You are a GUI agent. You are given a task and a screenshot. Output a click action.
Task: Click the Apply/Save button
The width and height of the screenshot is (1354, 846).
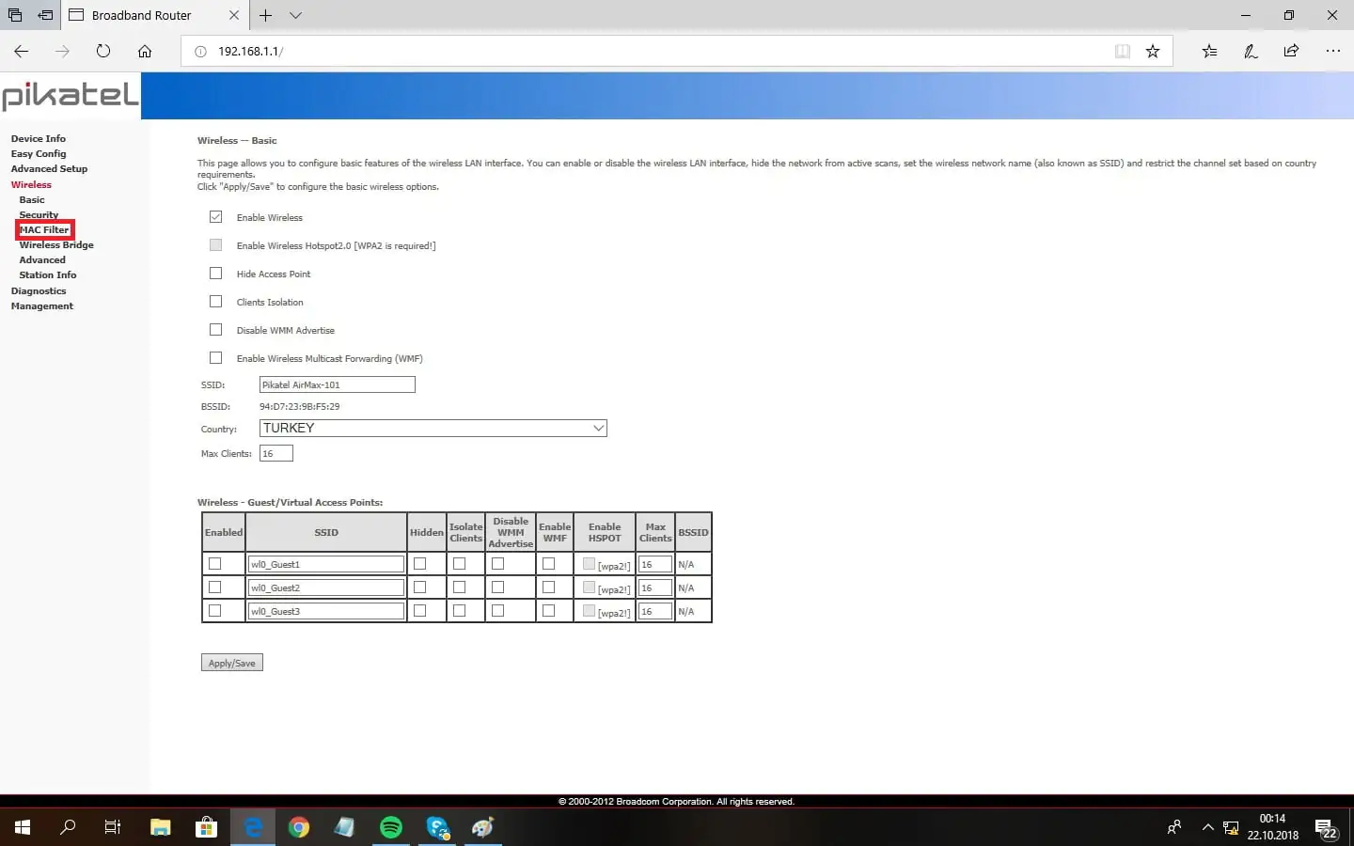point(232,663)
